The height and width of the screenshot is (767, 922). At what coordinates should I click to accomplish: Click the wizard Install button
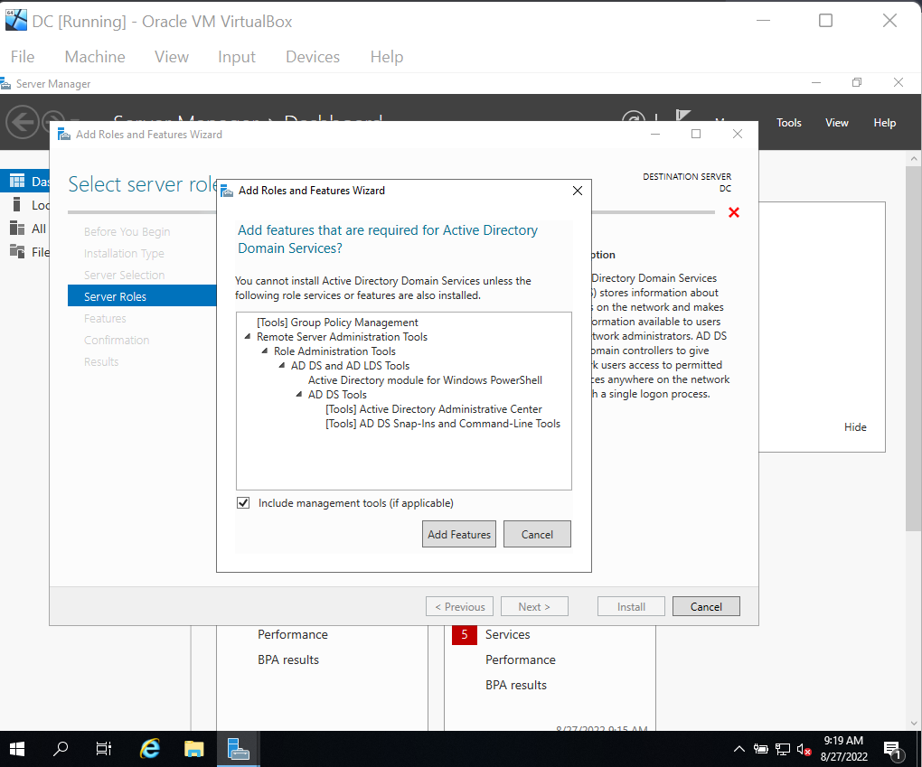point(631,606)
